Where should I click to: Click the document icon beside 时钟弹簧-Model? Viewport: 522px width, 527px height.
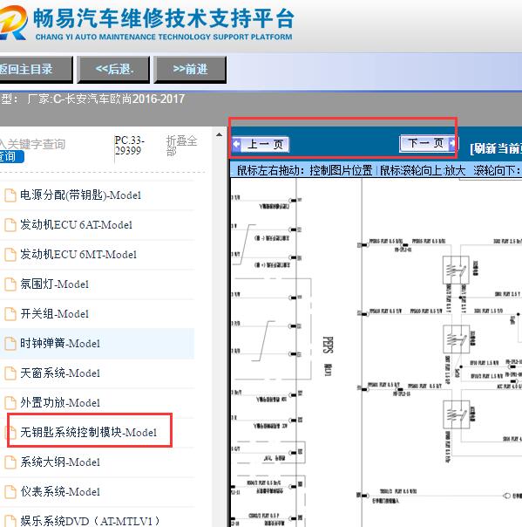tap(10, 343)
